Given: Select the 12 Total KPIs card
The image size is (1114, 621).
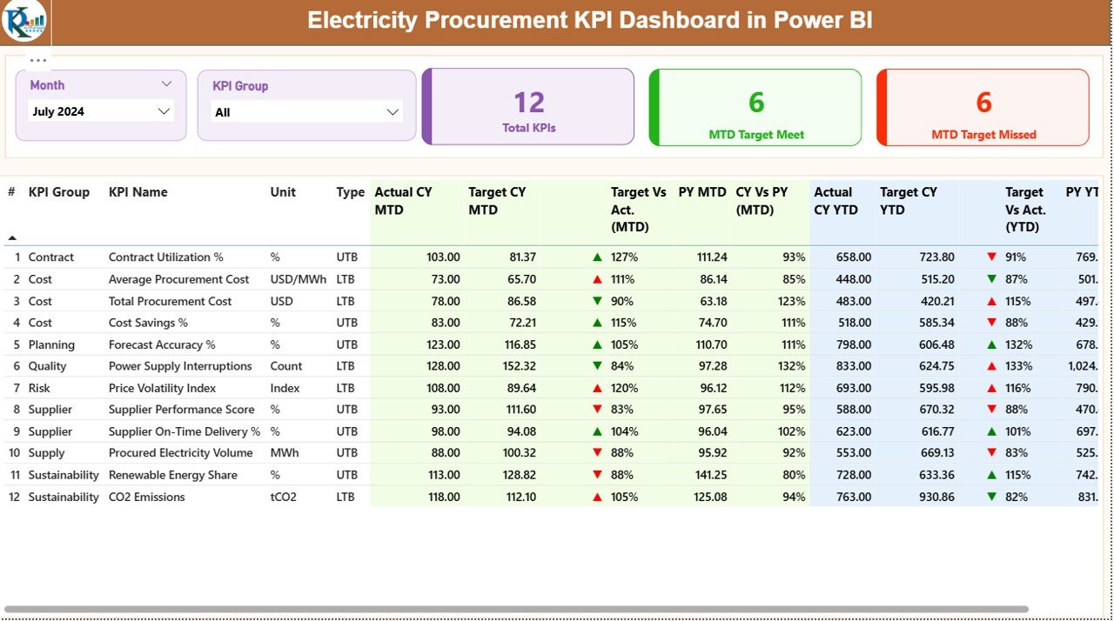Looking at the screenshot, I should point(528,106).
